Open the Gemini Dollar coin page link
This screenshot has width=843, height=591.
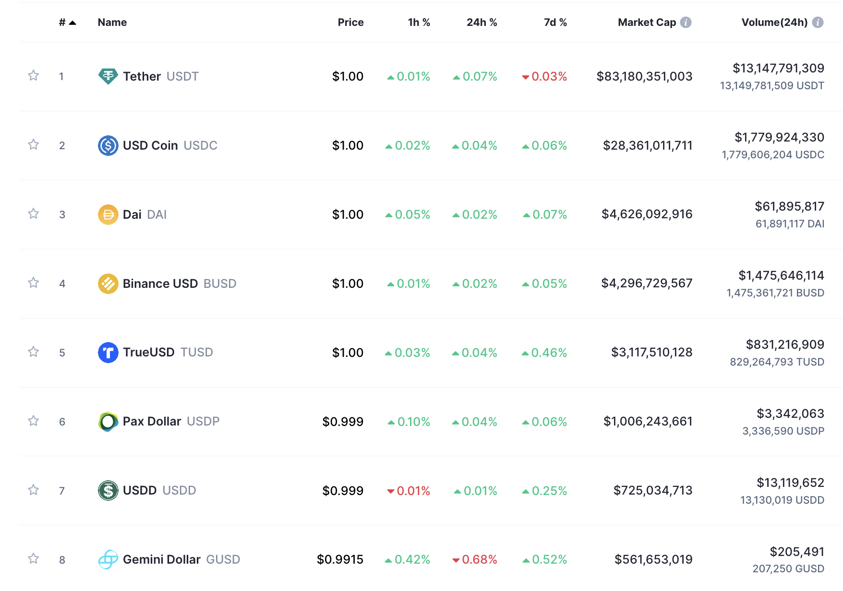pyautogui.click(x=162, y=559)
